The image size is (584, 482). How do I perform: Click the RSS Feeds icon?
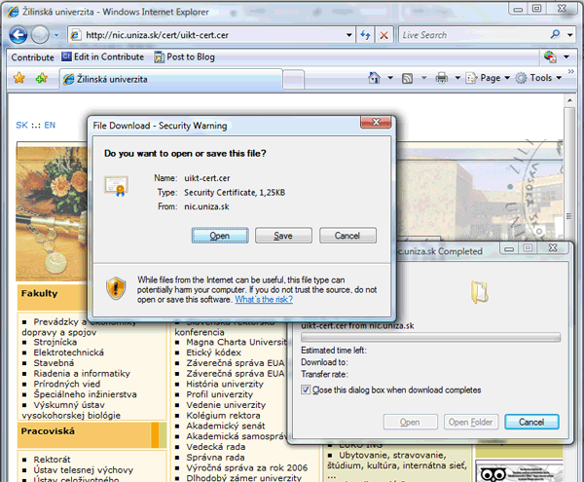(407, 78)
